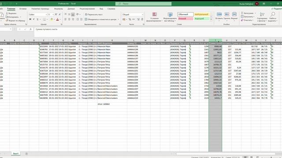Open the Calibri font name dropdown

click(x=46, y=14)
